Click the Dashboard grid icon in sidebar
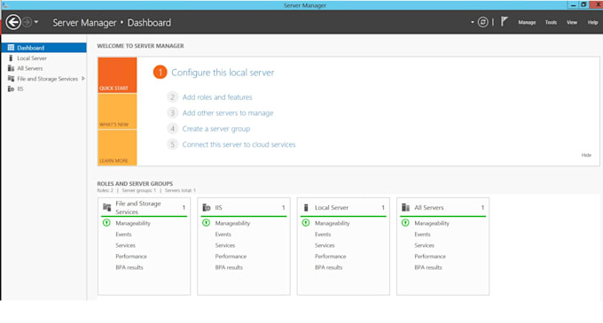The height and width of the screenshot is (323, 603). pos(11,48)
